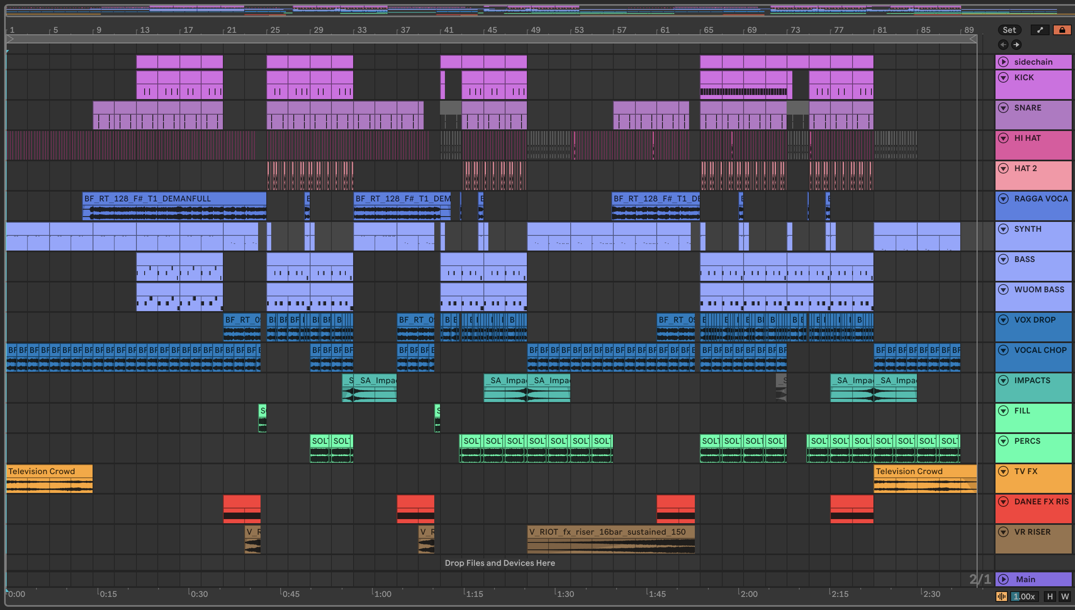Image resolution: width=1075 pixels, height=610 pixels.
Task: Click the Set locator button
Action: [1009, 30]
